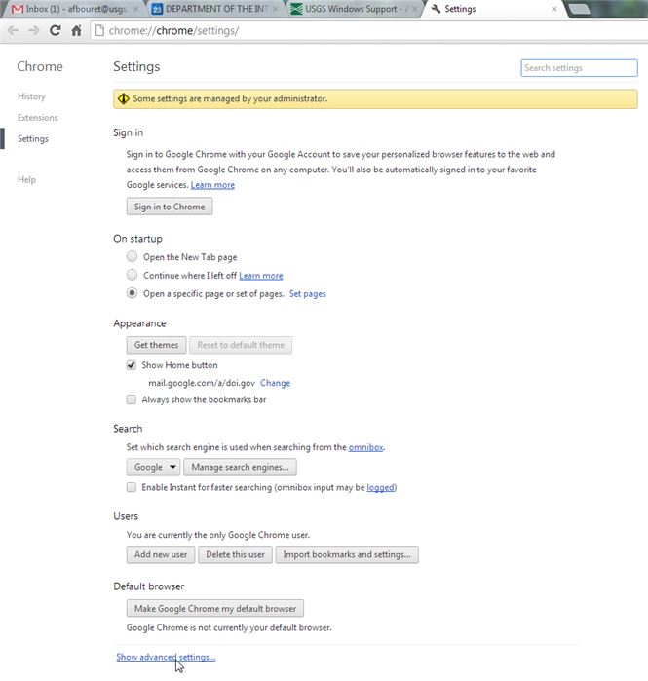This screenshot has width=648, height=681.
Task: Switch to the Inbox (1) tab
Action: (x=74, y=9)
